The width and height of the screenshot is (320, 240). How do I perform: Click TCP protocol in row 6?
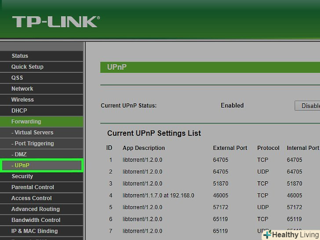click(262, 219)
